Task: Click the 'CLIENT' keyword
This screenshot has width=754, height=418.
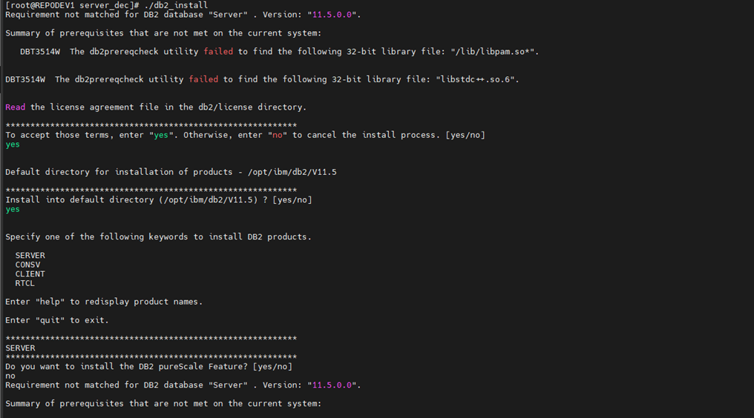Action: pyautogui.click(x=30, y=274)
